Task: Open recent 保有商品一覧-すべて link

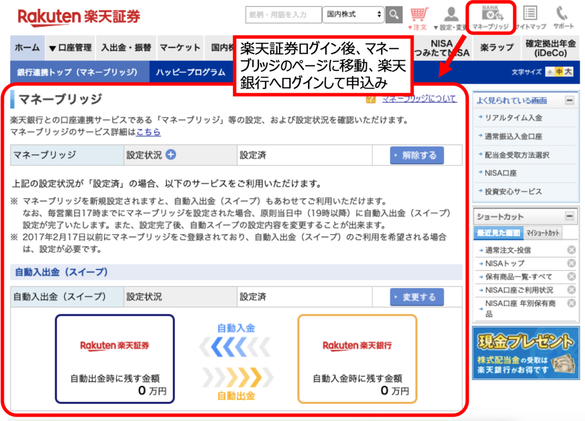Action: (x=519, y=276)
